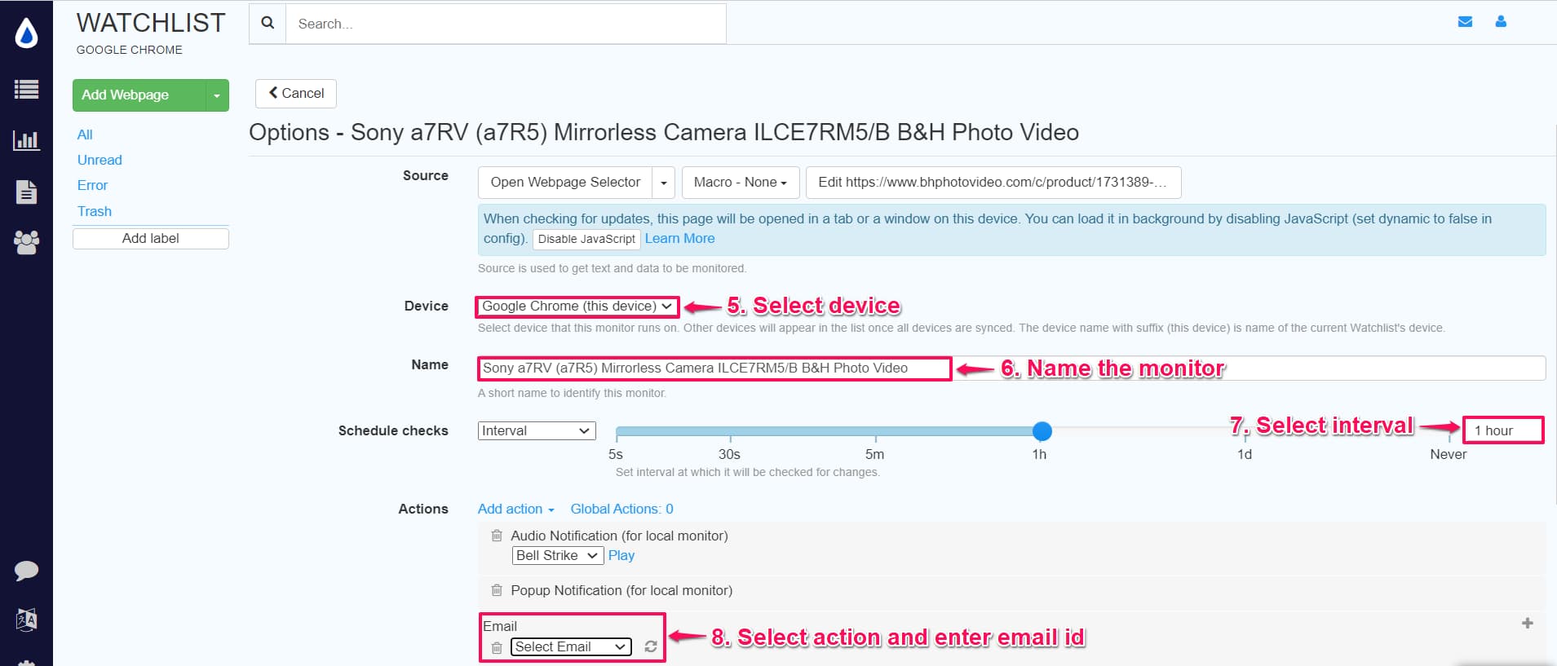The height and width of the screenshot is (666, 1557).
Task: Open the pages document icon in sidebar
Action: pos(26,192)
